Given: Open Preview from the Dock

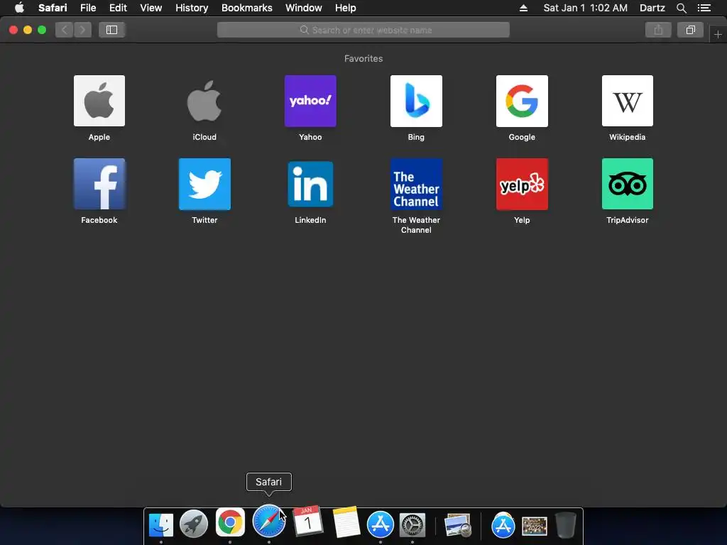Looking at the screenshot, I should coord(458,525).
